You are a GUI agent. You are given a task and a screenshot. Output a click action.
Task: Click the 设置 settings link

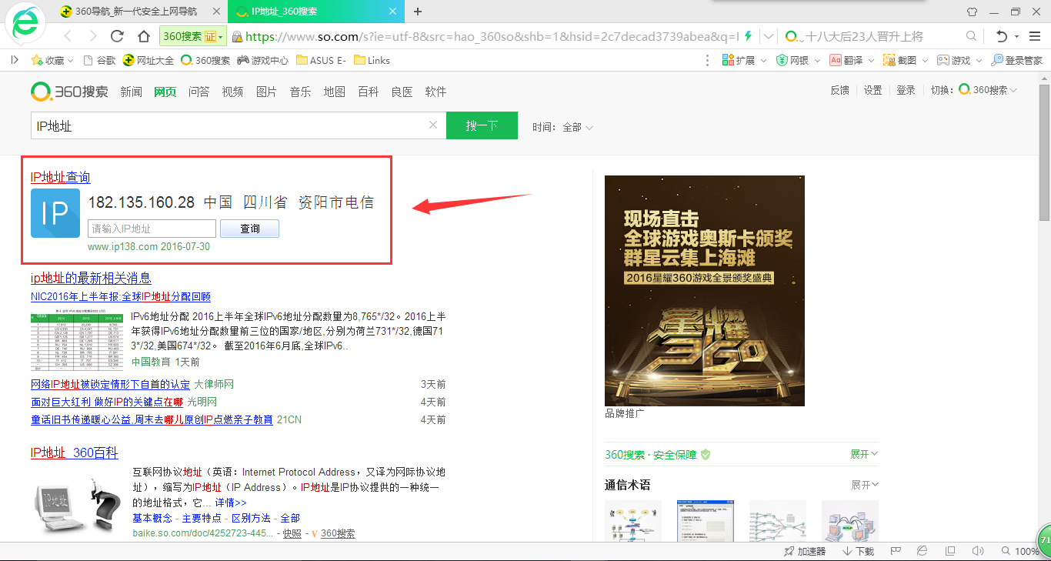tap(872, 90)
